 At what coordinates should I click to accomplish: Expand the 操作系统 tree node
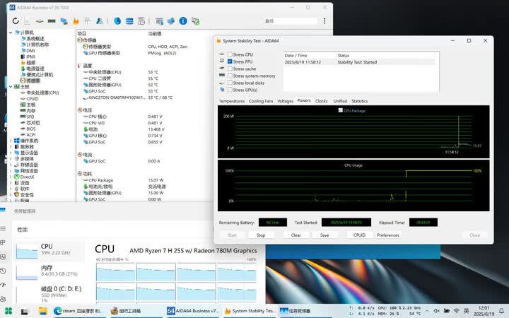pyautogui.click(x=11, y=141)
